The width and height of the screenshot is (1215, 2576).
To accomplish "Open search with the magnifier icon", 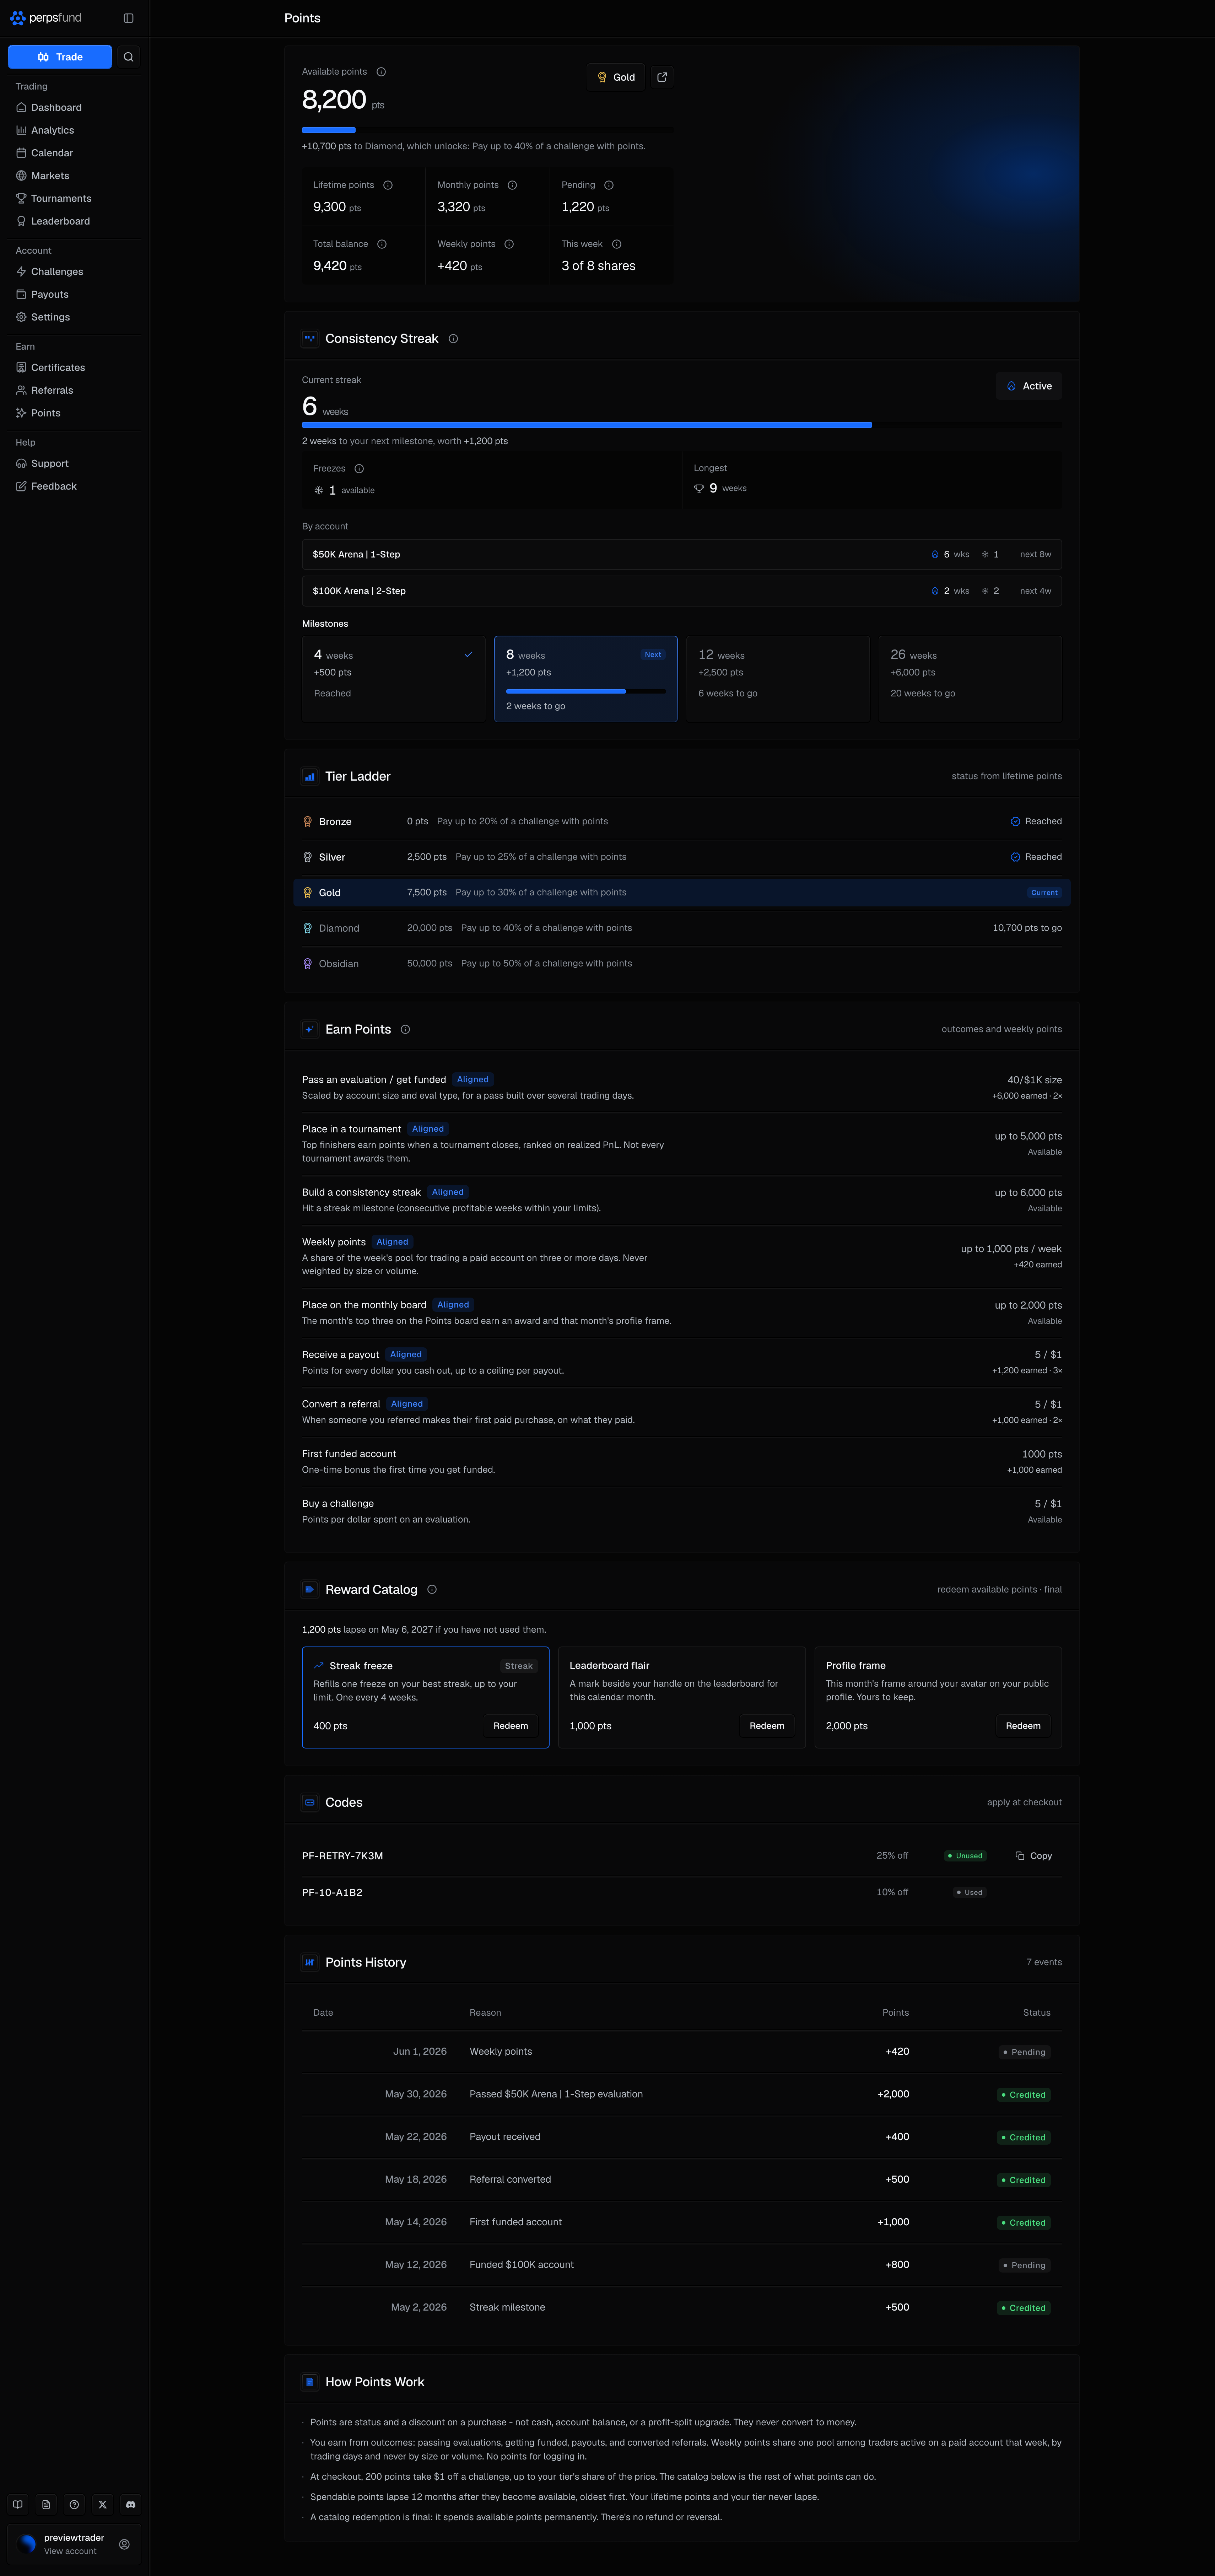I will (x=128, y=57).
